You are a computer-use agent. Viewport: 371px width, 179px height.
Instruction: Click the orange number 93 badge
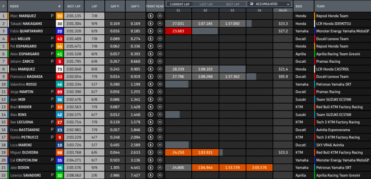pyautogui.click(x=60, y=16)
